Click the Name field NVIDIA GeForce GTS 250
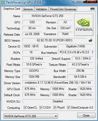The image size is (98, 121). (47, 16)
